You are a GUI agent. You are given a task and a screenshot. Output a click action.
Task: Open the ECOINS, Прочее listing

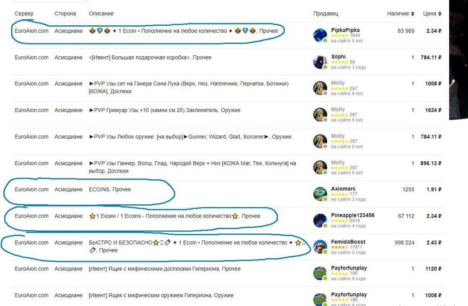[110, 189]
